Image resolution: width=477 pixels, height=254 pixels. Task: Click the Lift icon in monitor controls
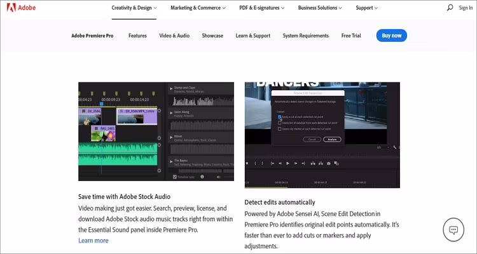pos(313,163)
